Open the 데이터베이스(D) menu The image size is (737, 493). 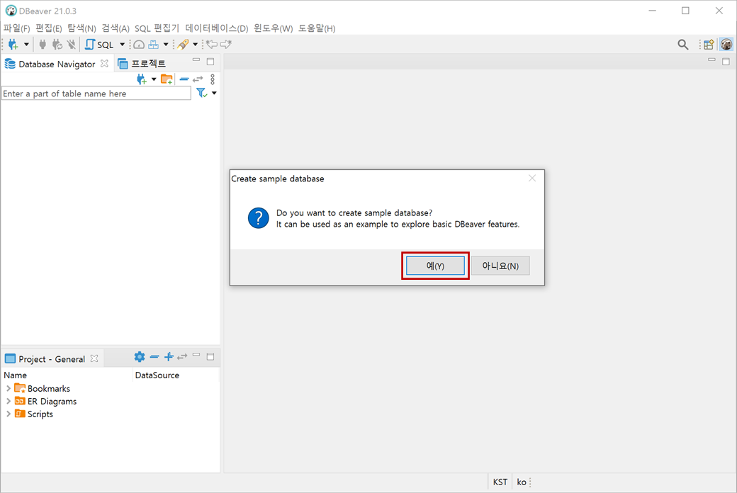coord(217,28)
